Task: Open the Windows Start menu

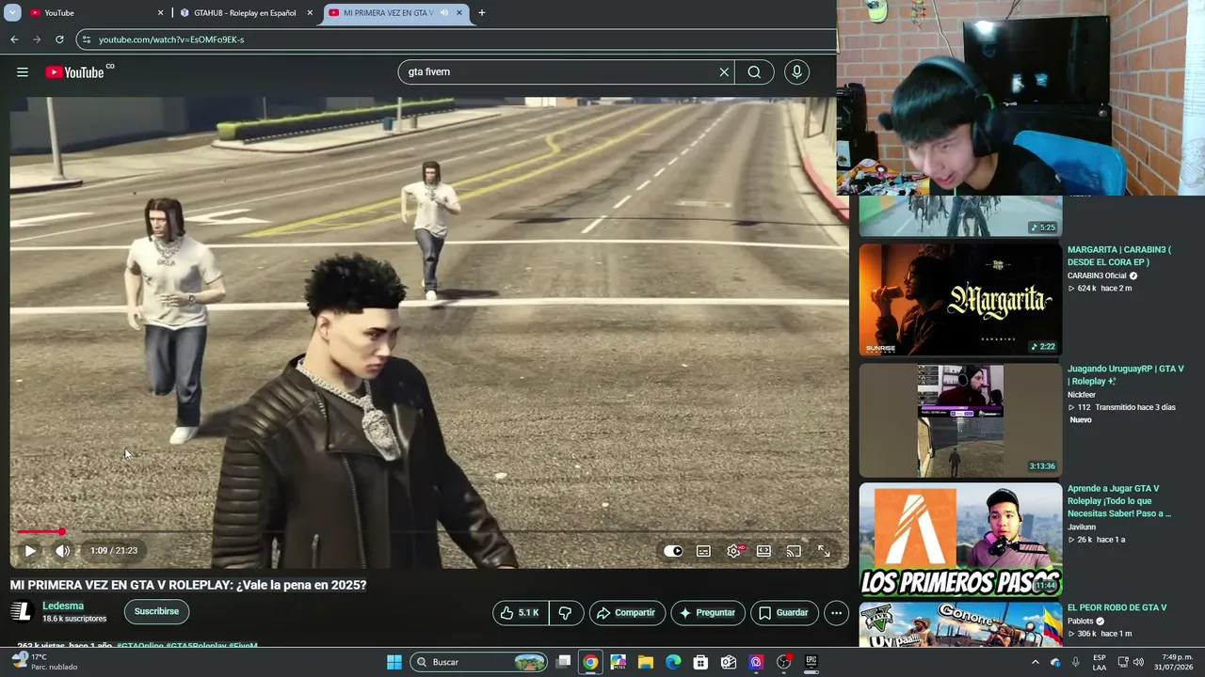Action: click(x=394, y=662)
